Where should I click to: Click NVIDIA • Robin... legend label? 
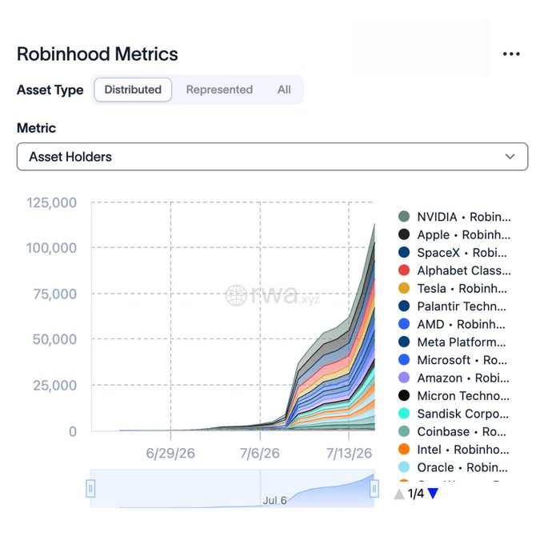(464, 217)
